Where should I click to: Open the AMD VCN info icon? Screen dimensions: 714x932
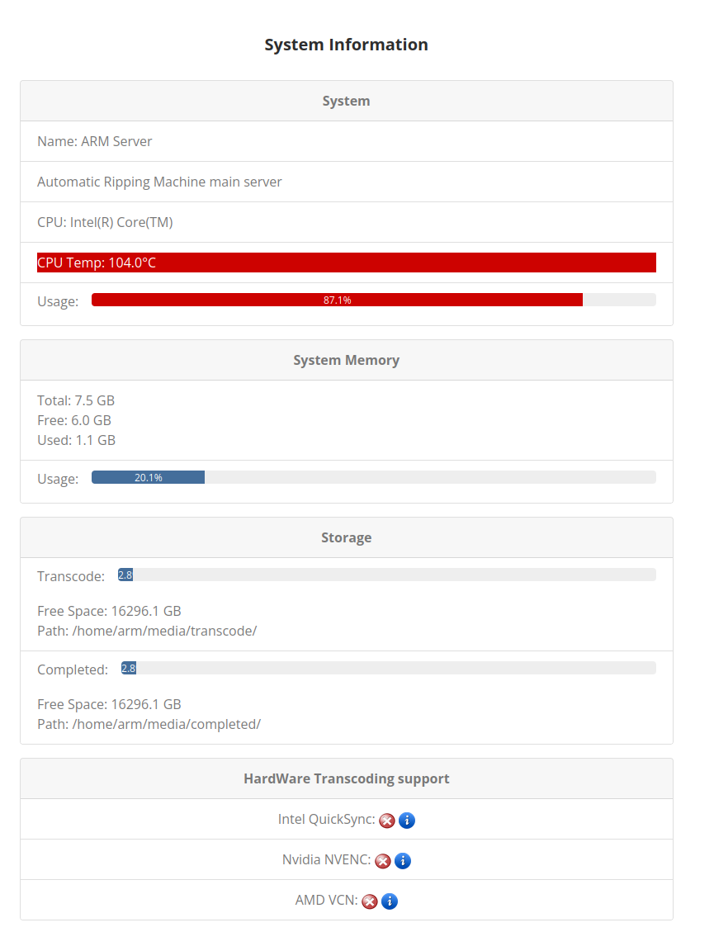[x=389, y=901]
